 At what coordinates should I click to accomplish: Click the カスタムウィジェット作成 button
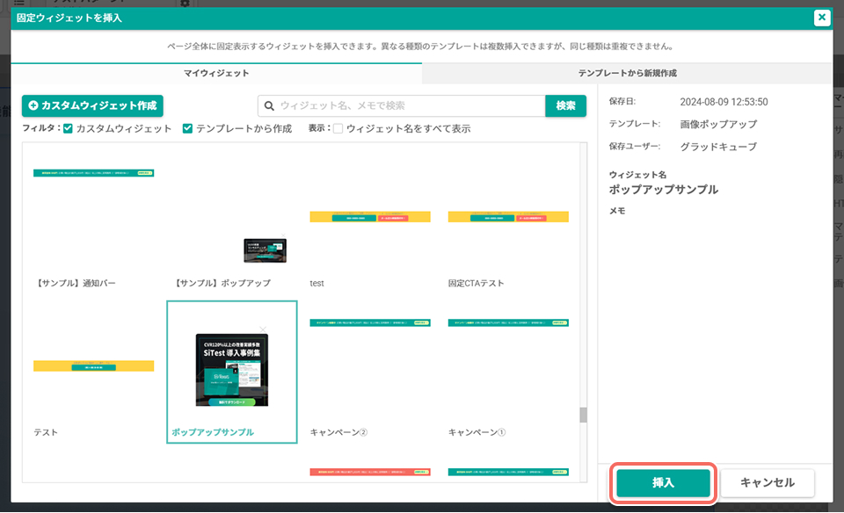[92, 105]
